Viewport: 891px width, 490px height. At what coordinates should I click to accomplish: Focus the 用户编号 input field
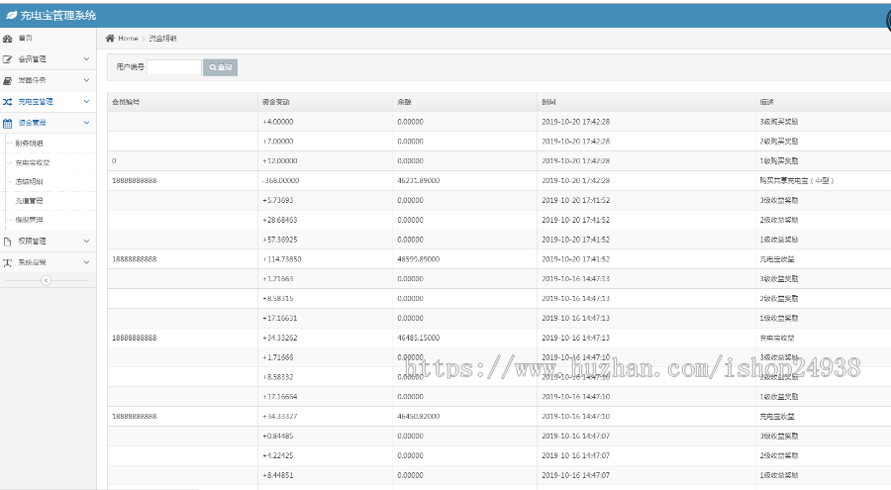[173, 67]
